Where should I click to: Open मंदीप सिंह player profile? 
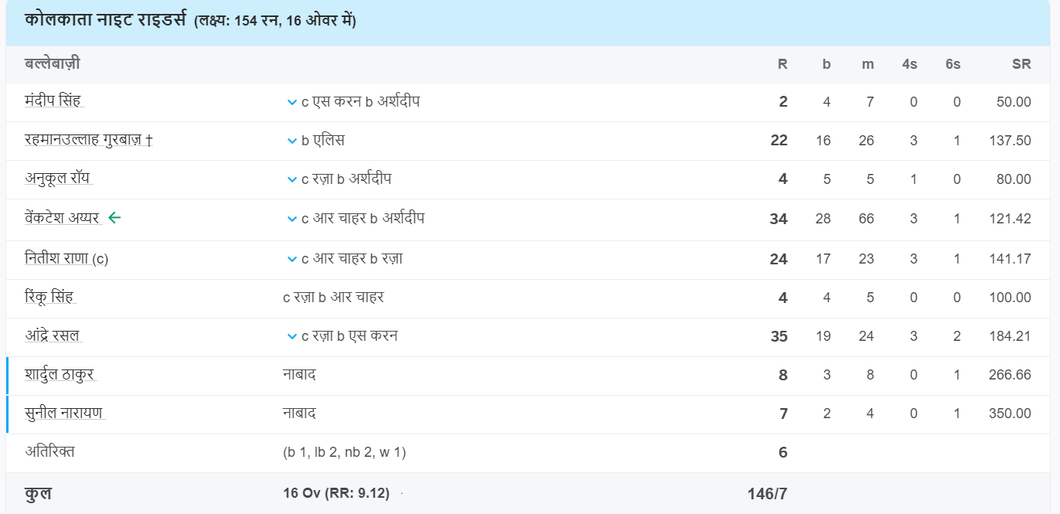pyautogui.click(x=53, y=101)
